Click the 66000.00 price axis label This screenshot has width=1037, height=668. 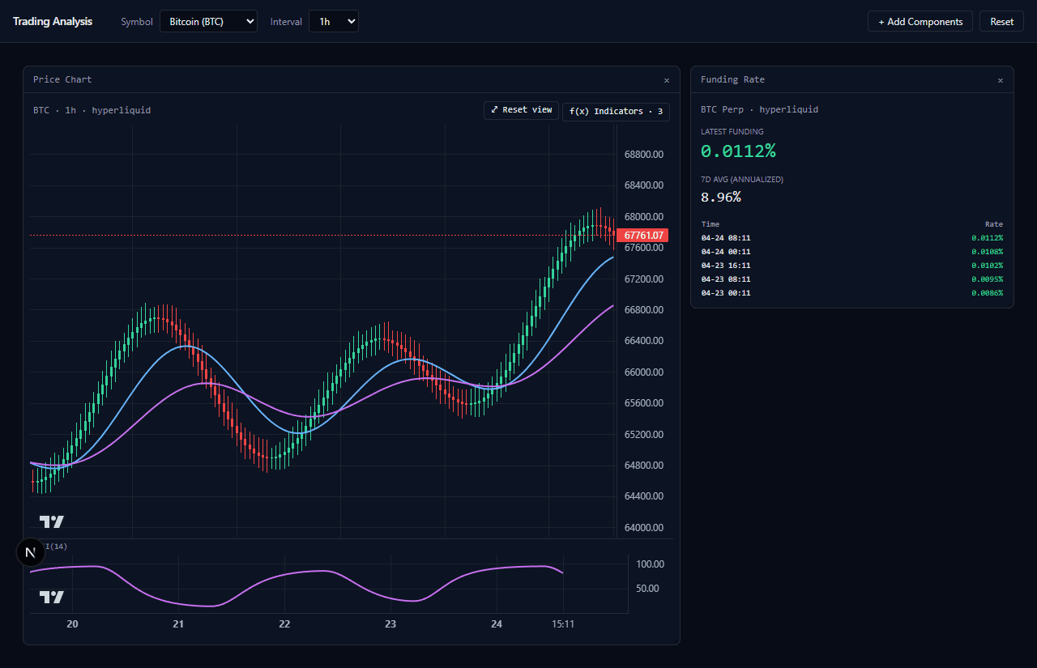[x=644, y=372]
